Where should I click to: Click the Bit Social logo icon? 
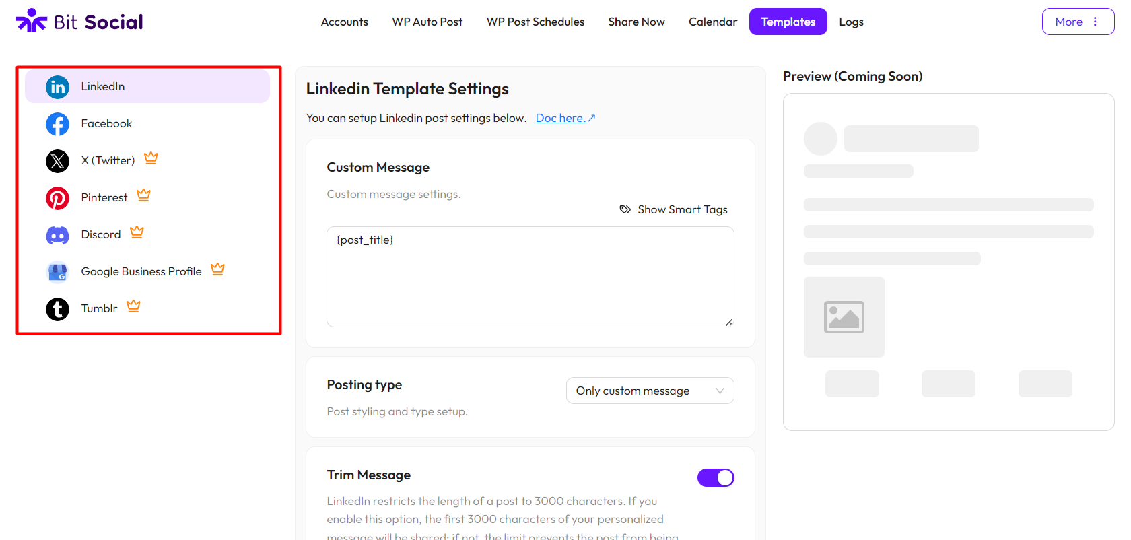(x=32, y=21)
